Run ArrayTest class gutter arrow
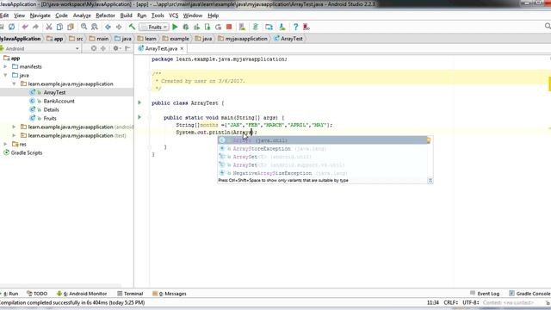 click(x=139, y=102)
